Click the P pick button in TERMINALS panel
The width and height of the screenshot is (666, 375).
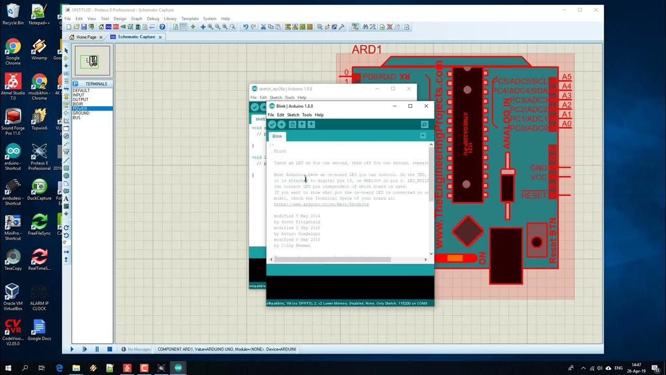[x=75, y=84]
